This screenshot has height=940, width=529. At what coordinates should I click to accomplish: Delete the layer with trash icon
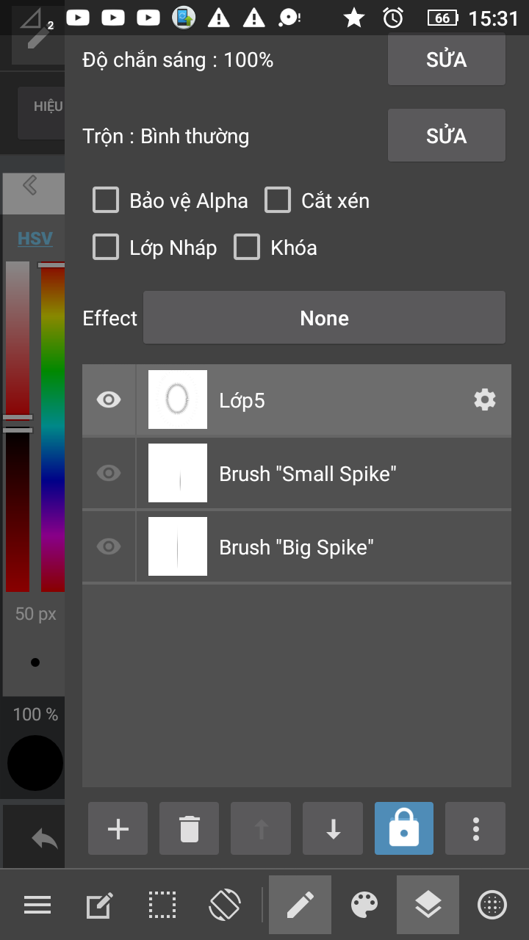coord(189,829)
